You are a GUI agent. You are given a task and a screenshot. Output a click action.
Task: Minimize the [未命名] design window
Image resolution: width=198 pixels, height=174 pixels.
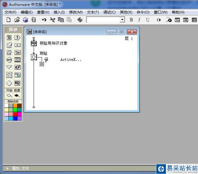click(x=111, y=32)
